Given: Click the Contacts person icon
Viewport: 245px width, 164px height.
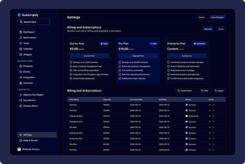Looking at the screenshot, I should [21, 83].
